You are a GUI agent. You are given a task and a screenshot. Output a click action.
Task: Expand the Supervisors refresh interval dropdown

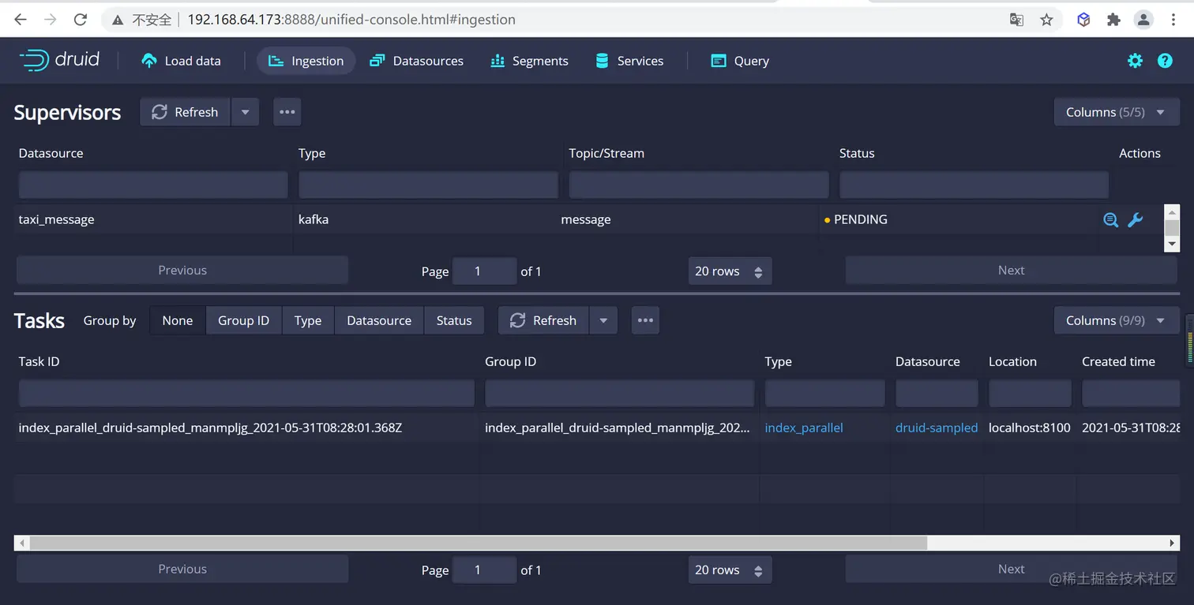click(x=245, y=112)
